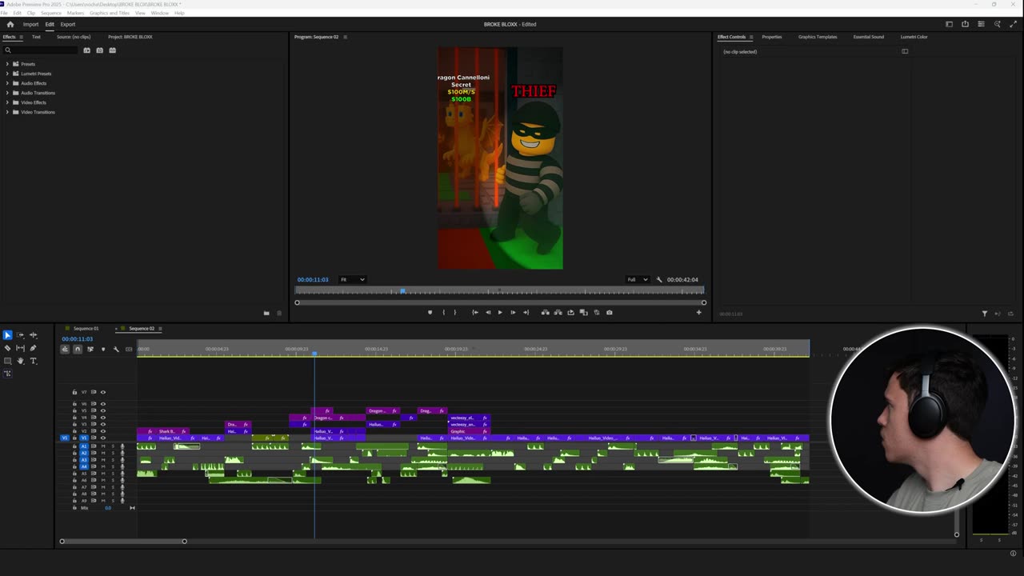Play the sequence in Program Monitor
Screen dimensions: 1024x576
point(501,313)
